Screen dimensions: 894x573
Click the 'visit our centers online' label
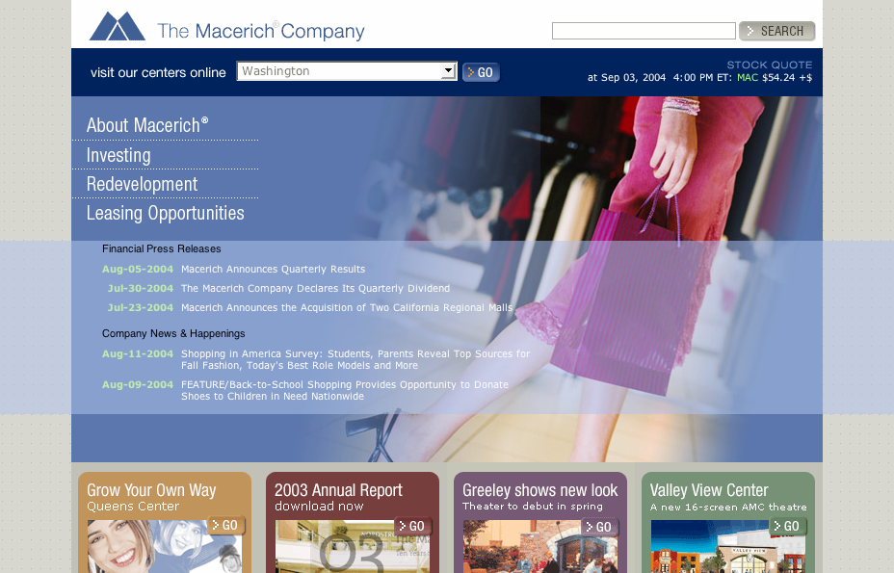(158, 73)
